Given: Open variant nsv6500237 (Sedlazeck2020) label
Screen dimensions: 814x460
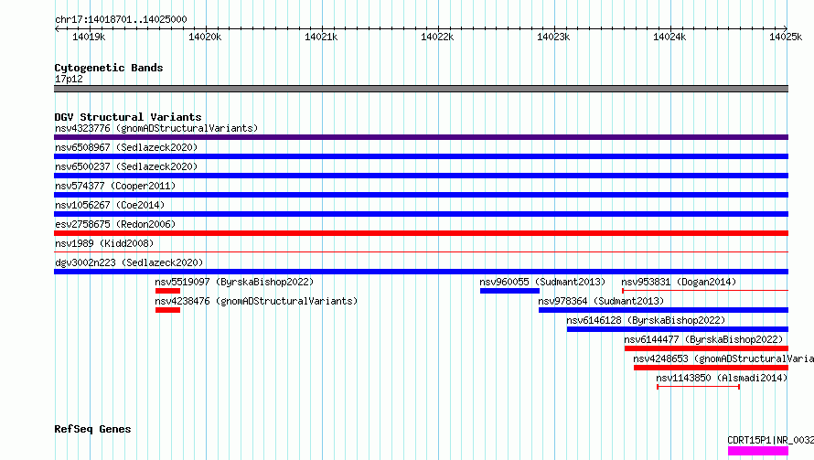Looking at the screenshot, I should [126, 166].
